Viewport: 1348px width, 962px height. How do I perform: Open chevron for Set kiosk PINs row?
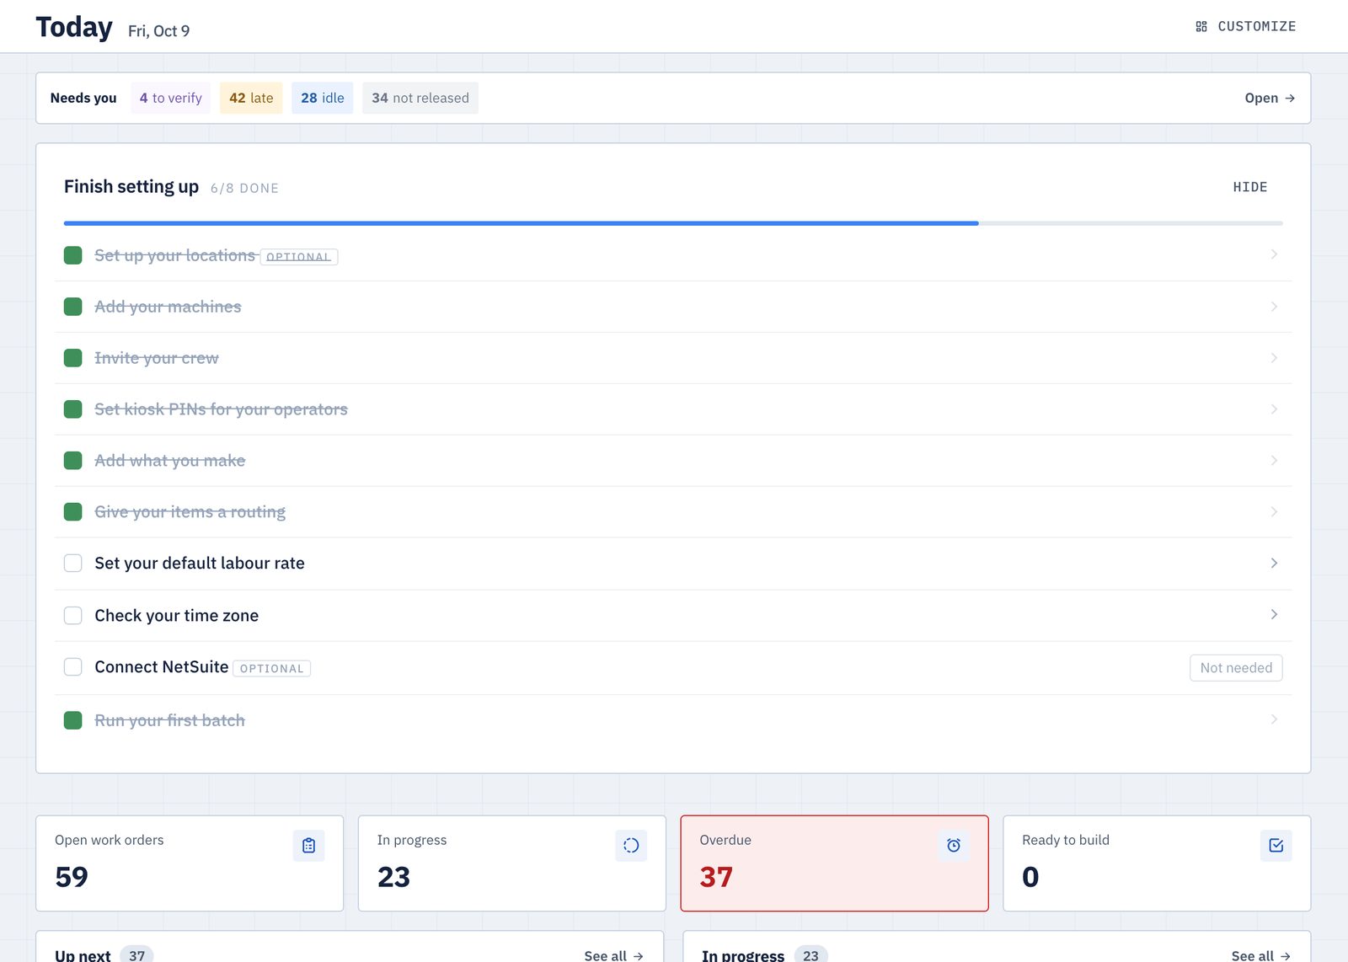pyautogui.click(x=1274, y=409)
